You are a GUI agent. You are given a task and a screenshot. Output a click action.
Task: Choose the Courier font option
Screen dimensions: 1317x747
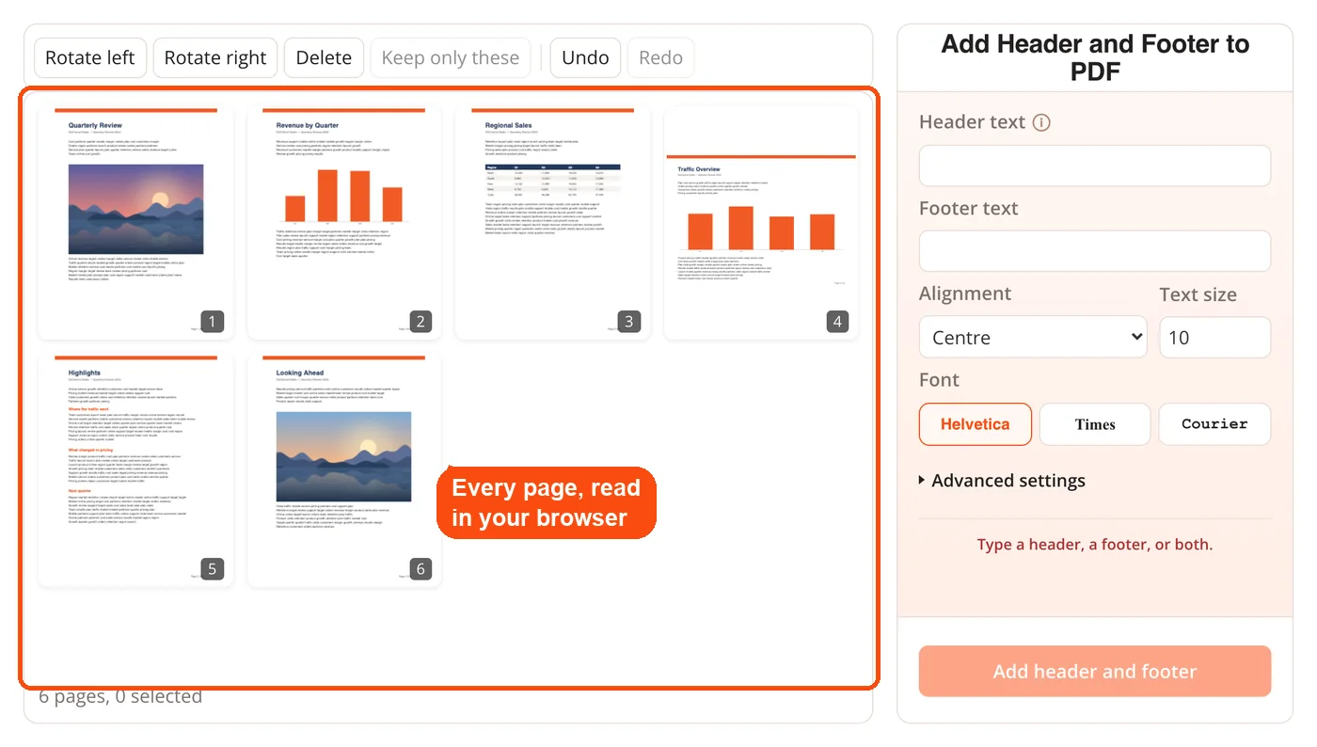[1214, 424]
